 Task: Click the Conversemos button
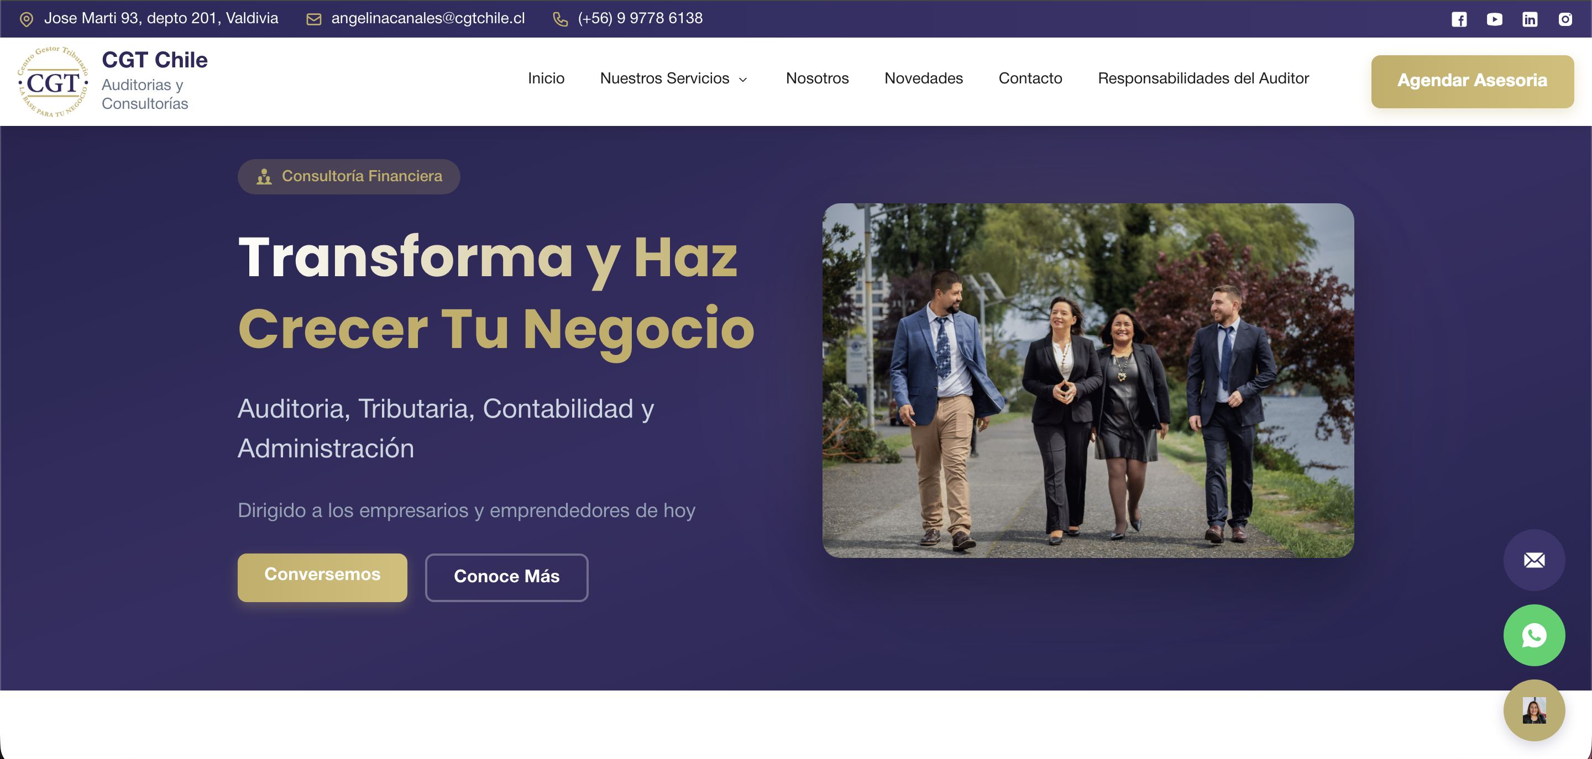(322, 576)
